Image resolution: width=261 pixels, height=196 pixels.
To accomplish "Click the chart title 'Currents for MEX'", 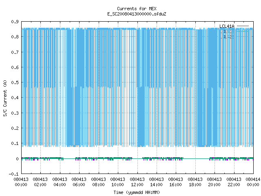I will [x=137, y=9].
